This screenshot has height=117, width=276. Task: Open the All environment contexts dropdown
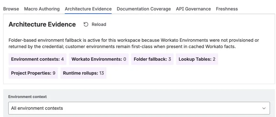(139, 108)
